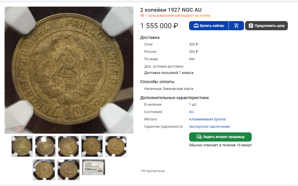298x186 pixels.
Task: Offer a price via Предложить цену
Action: click(266, 26)
